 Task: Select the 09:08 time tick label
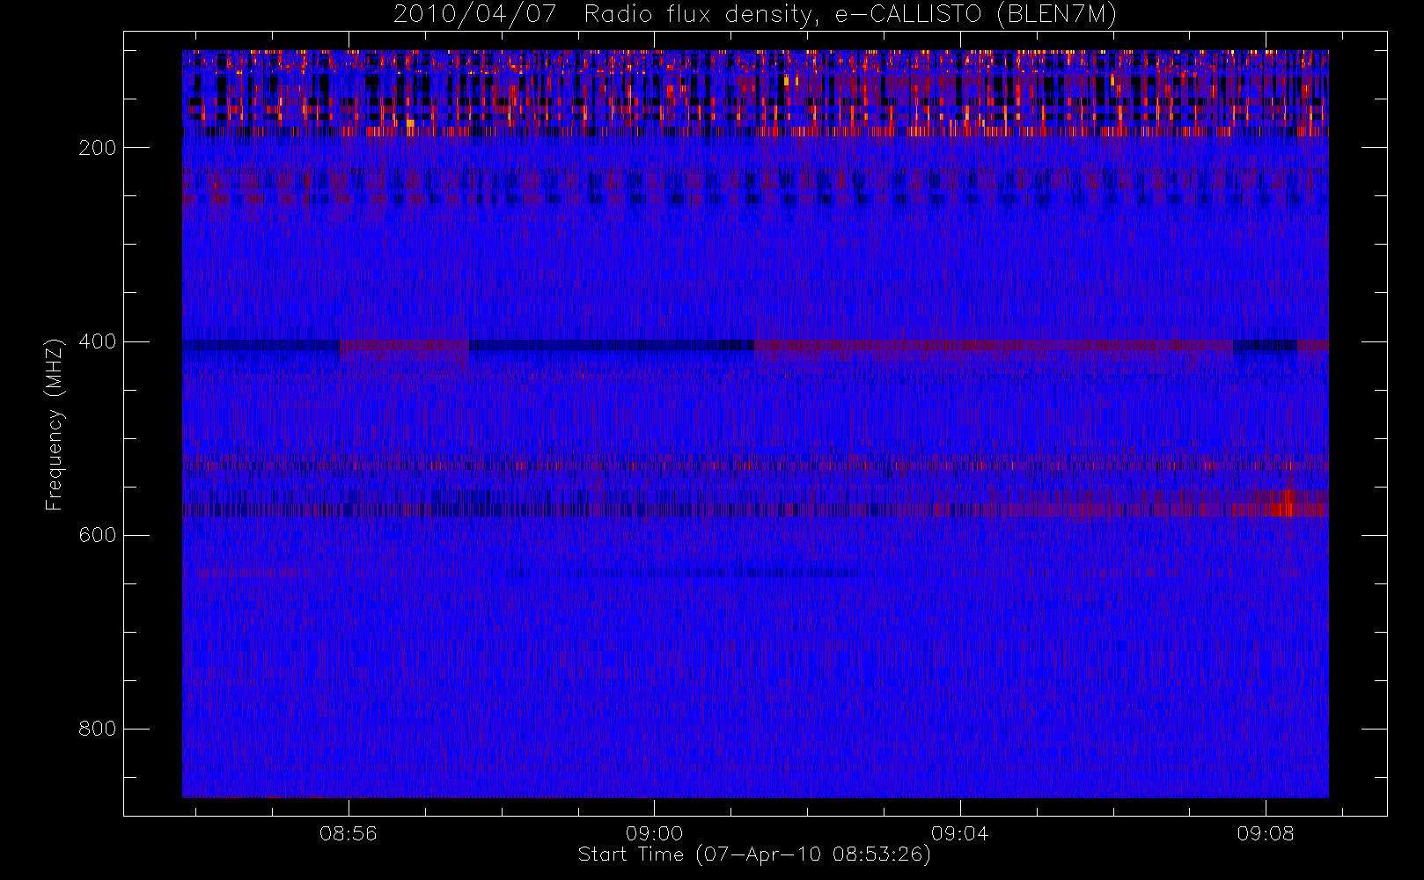[1266, 832]
